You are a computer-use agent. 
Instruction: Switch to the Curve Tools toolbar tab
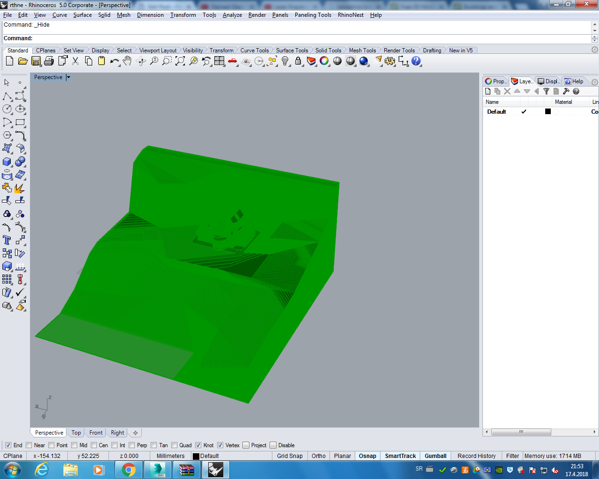click(x=255, y=51)
